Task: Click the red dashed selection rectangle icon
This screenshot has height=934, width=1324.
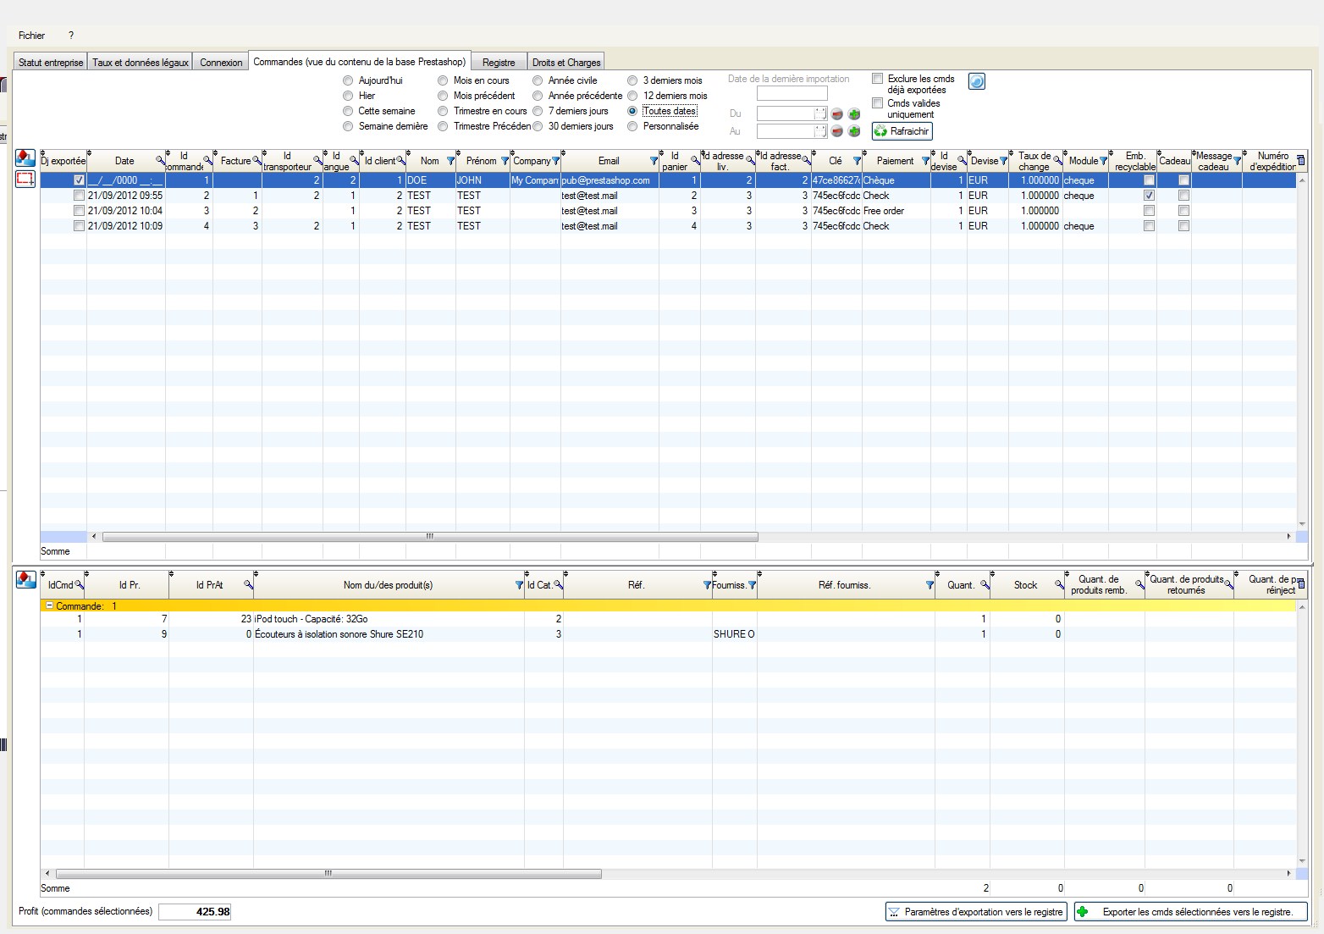Action: click(x=25, y=180)
